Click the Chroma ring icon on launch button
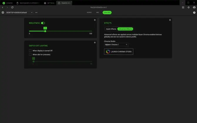 (108, 52)
